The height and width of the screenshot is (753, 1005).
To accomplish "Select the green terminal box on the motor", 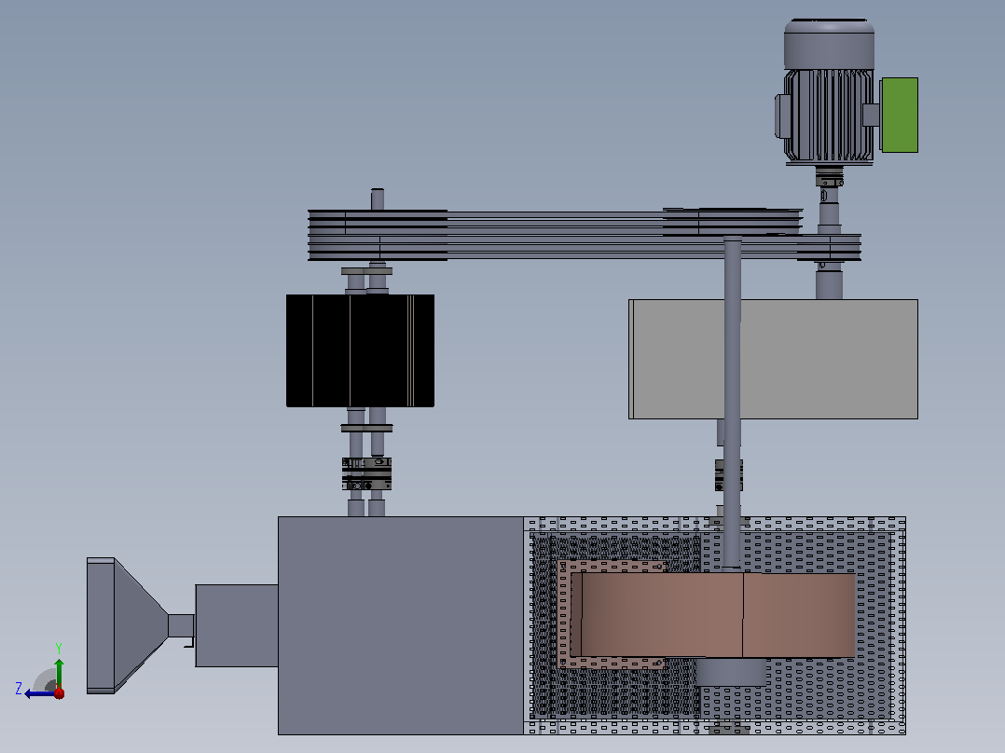I will (900, 116).
